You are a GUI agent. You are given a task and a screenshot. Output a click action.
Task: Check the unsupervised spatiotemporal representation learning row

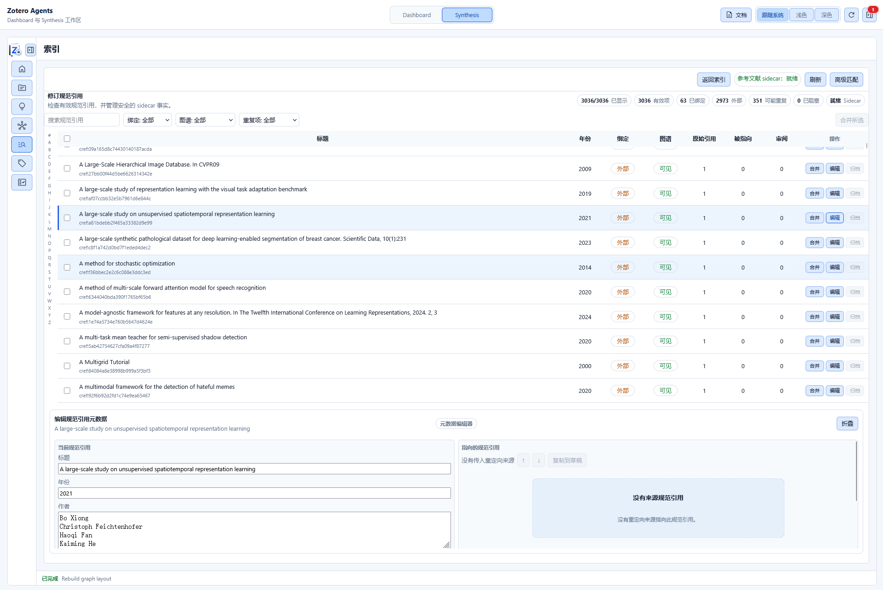(x=67, y=218)
